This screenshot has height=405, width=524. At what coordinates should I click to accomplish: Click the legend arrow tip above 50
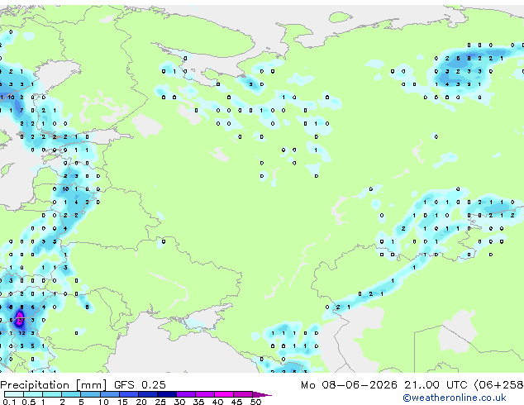tap(262, 394)
